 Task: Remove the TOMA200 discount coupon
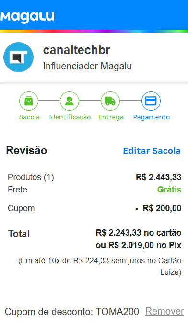(x=164, y=312)
